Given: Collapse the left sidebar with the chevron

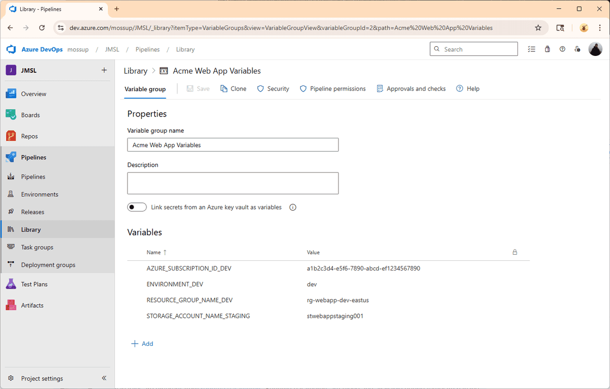Looking at the screenshot, I should coord(104,378).
